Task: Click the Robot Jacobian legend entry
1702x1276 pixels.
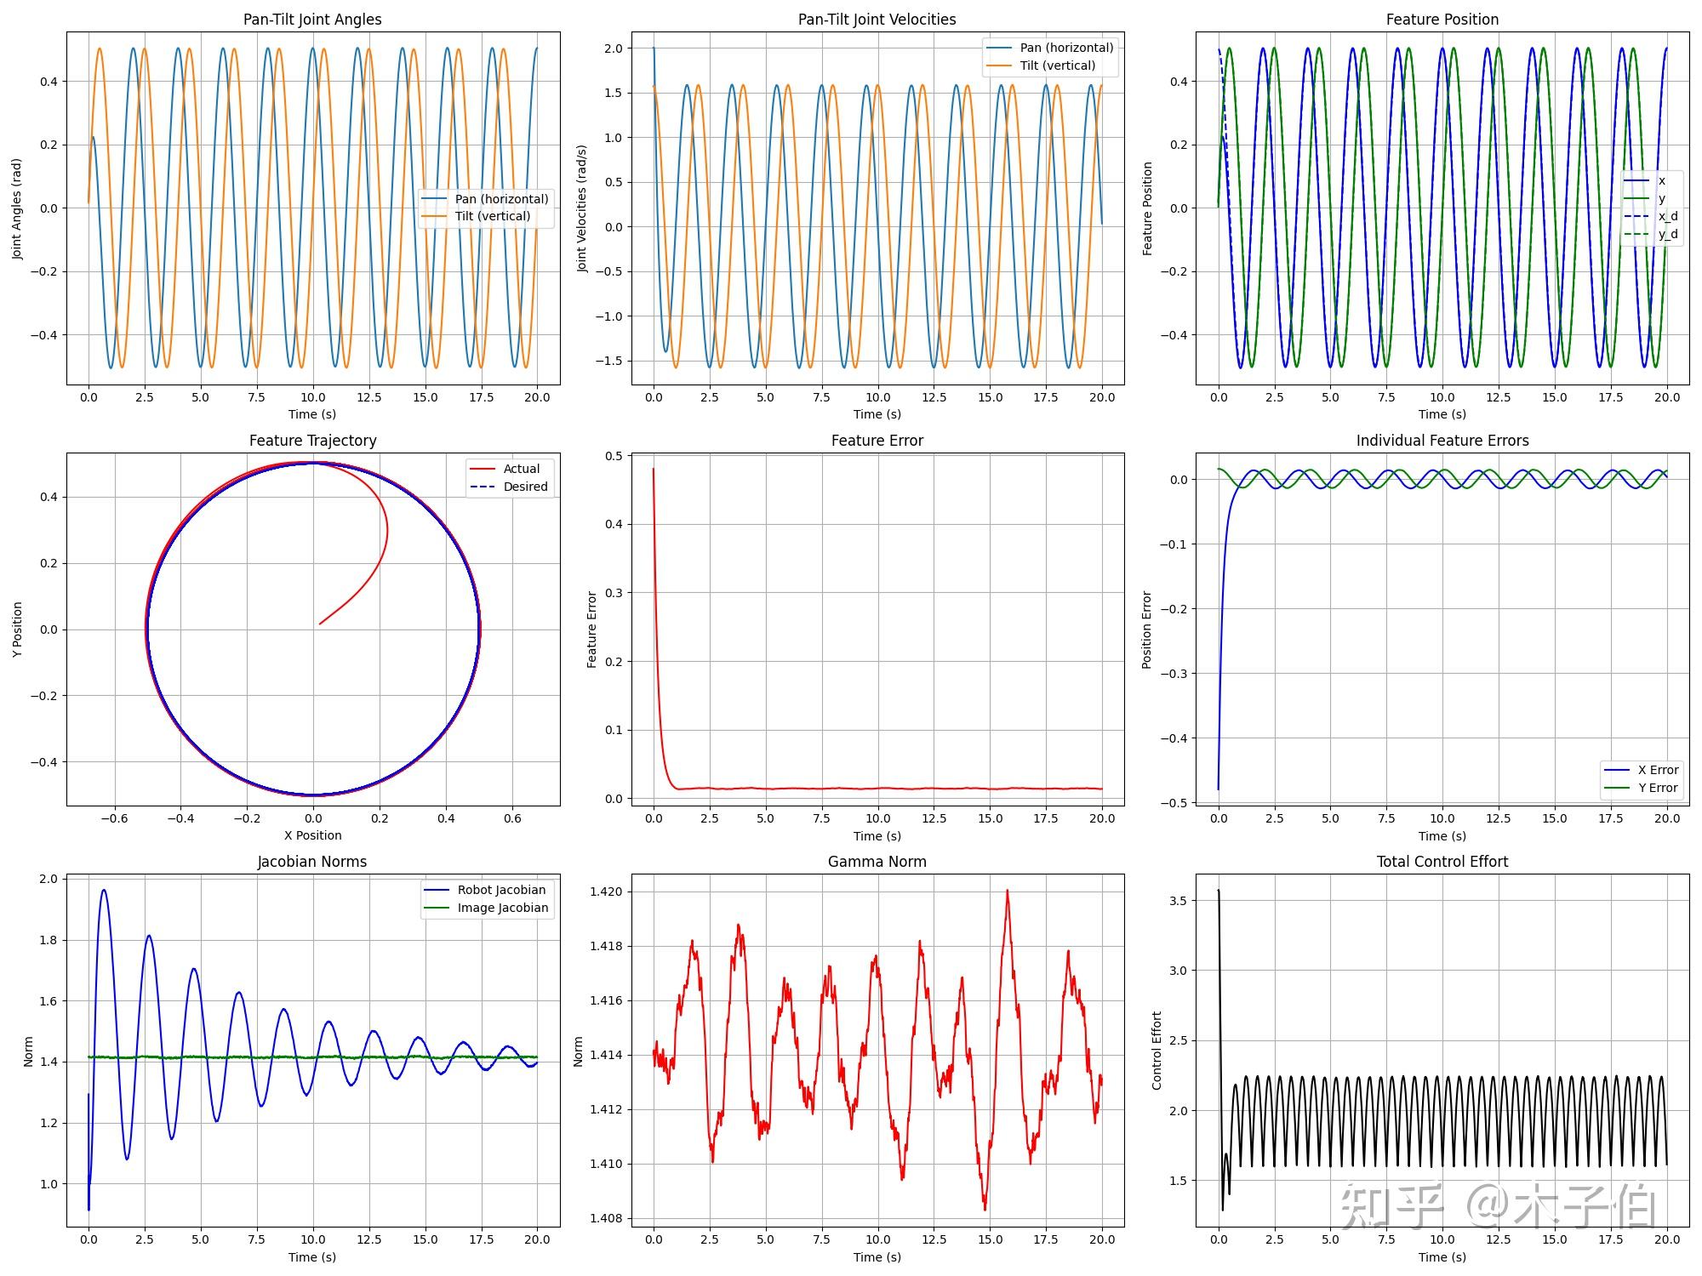Action: click(x=501, y=890)
